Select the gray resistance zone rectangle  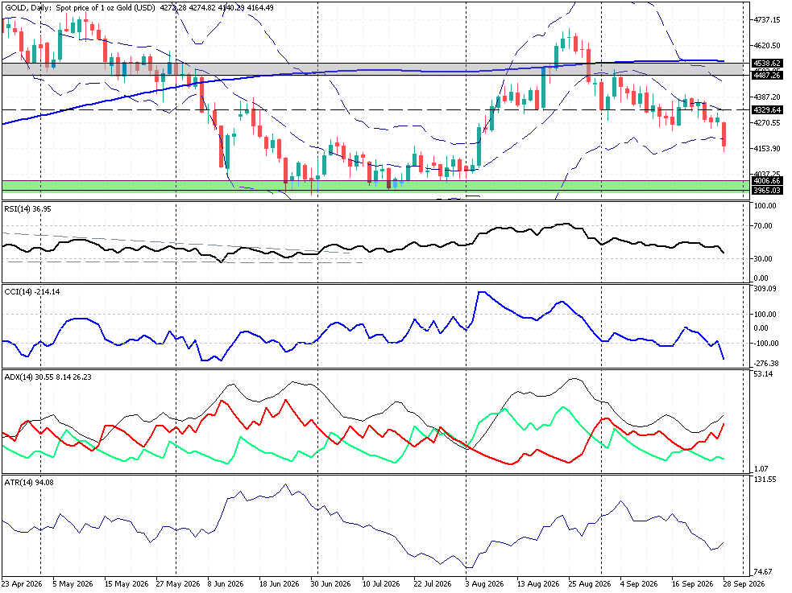375,69
